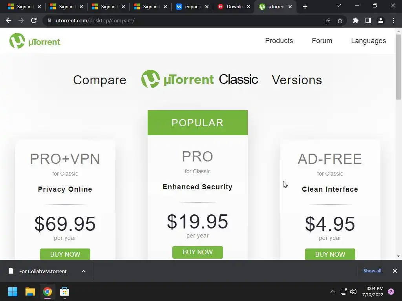Open the clock and calendar
Viewport: 402px width, 301px height.
tap(373, 292)
